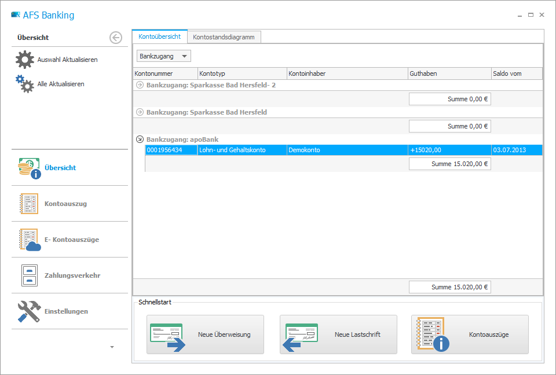
Task: Select Einstellungen label in navigation
Action: [x=66, y=311]
